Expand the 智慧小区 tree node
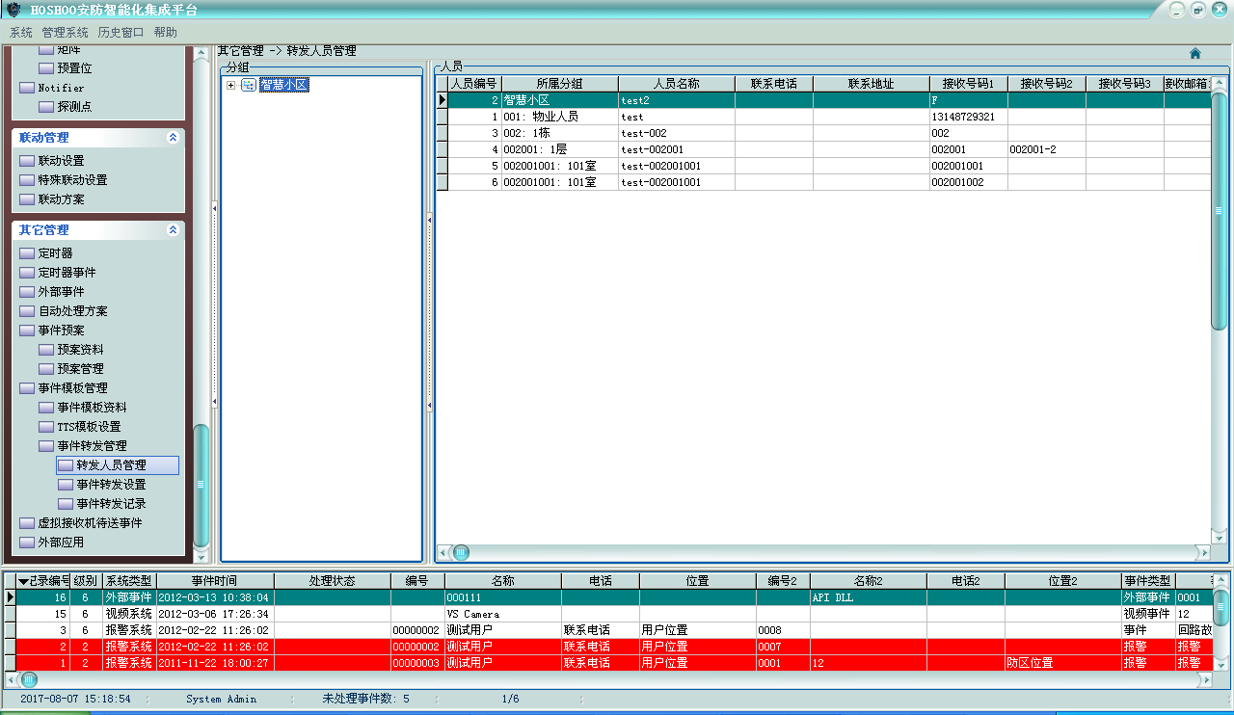 tap(231, 86)
